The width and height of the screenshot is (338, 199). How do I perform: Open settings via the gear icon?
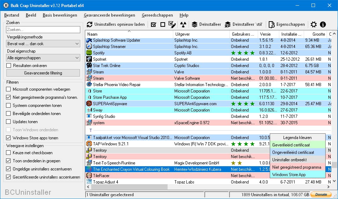tap(314, 25)
